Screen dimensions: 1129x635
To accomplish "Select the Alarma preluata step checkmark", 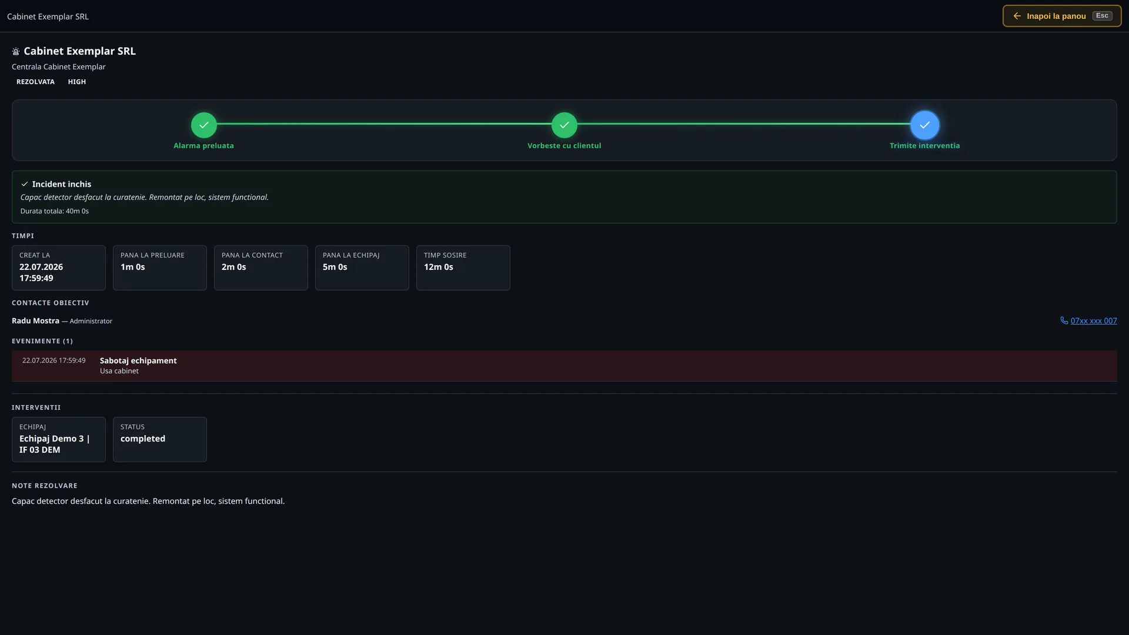I will 203,125.
